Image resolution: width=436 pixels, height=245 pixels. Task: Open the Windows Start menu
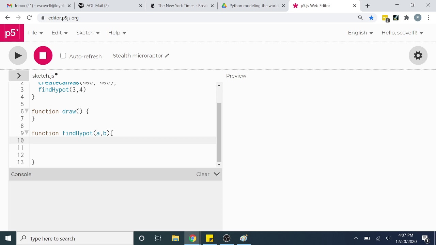pyautogui.click(x=8, y=238)
